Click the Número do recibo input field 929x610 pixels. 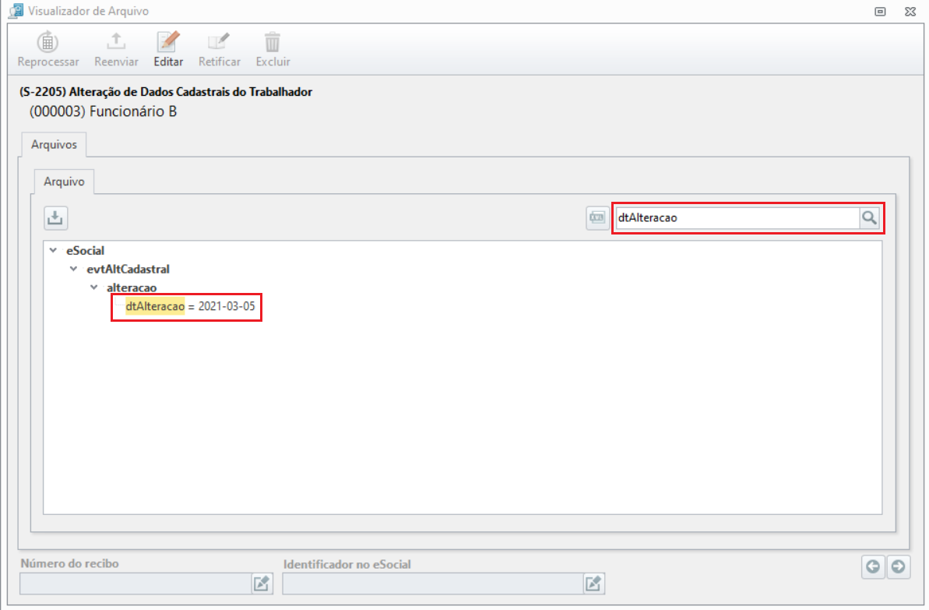135,584
